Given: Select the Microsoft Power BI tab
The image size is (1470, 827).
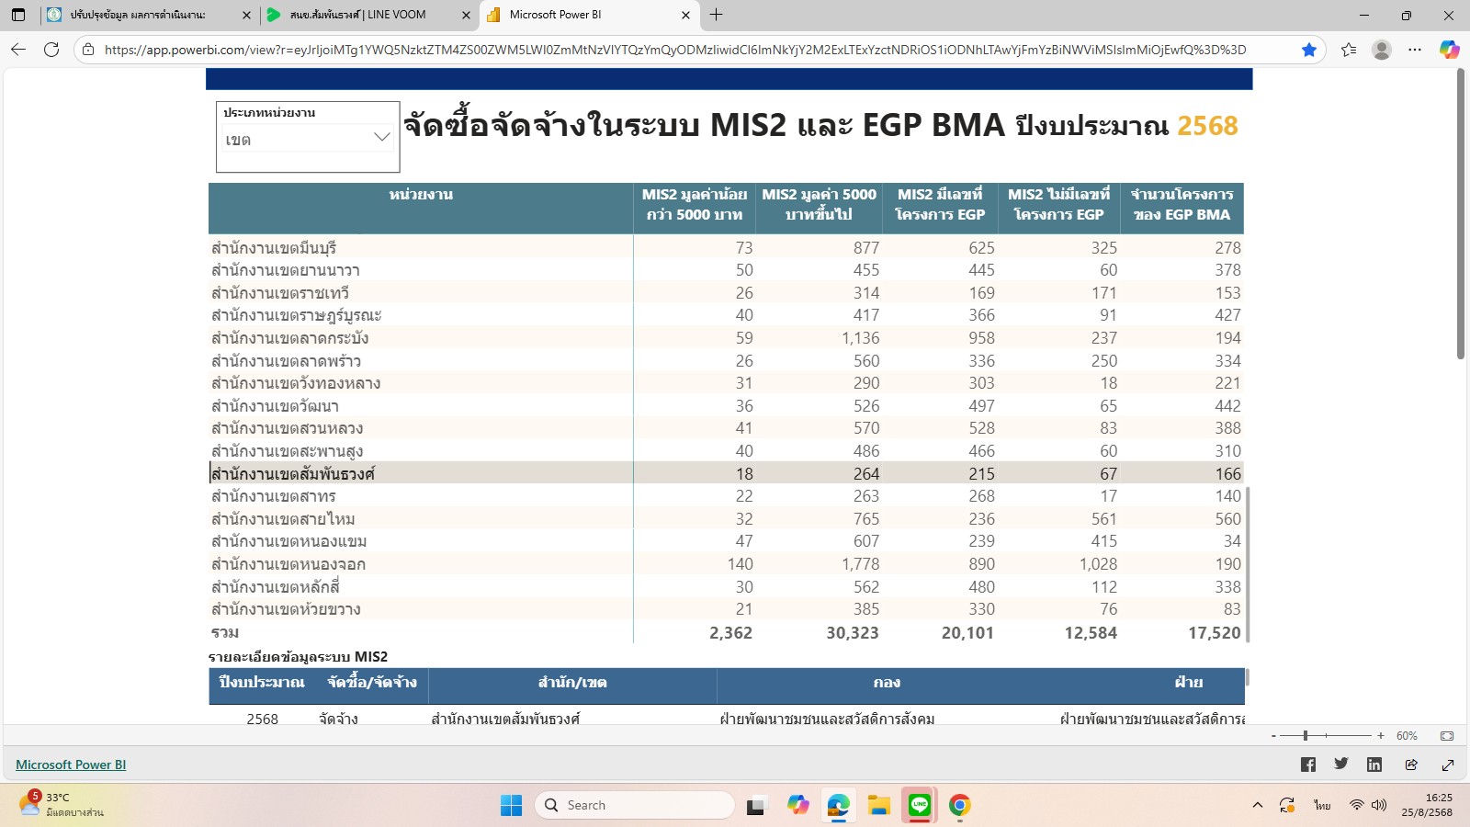Looking at the screenshot, I should click(x=588, y=15).
